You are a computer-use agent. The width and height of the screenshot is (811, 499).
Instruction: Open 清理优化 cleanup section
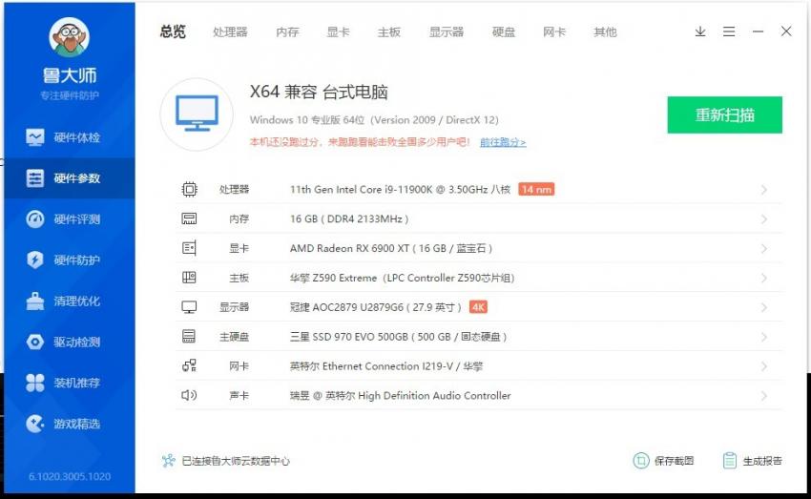(70, 301)
